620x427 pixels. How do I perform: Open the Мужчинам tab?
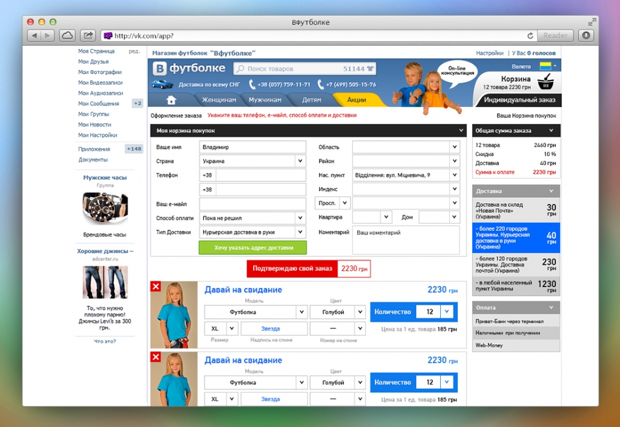tap(265, 100)
